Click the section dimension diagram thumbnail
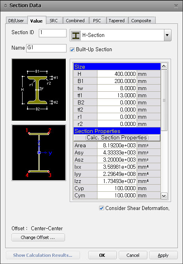The image size is (183, 264). pyautogui.click(x=39, y=90)
